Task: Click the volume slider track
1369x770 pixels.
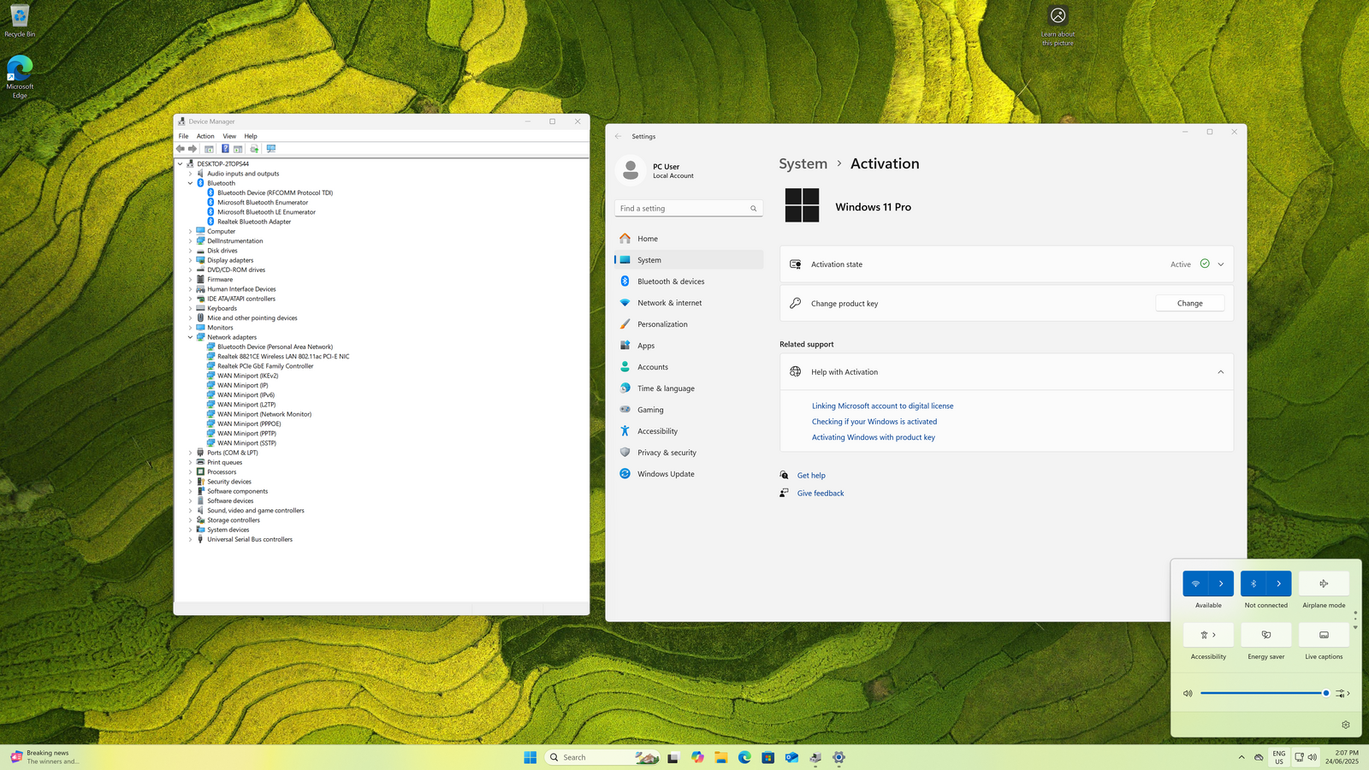Action: tap(1264, 693)
